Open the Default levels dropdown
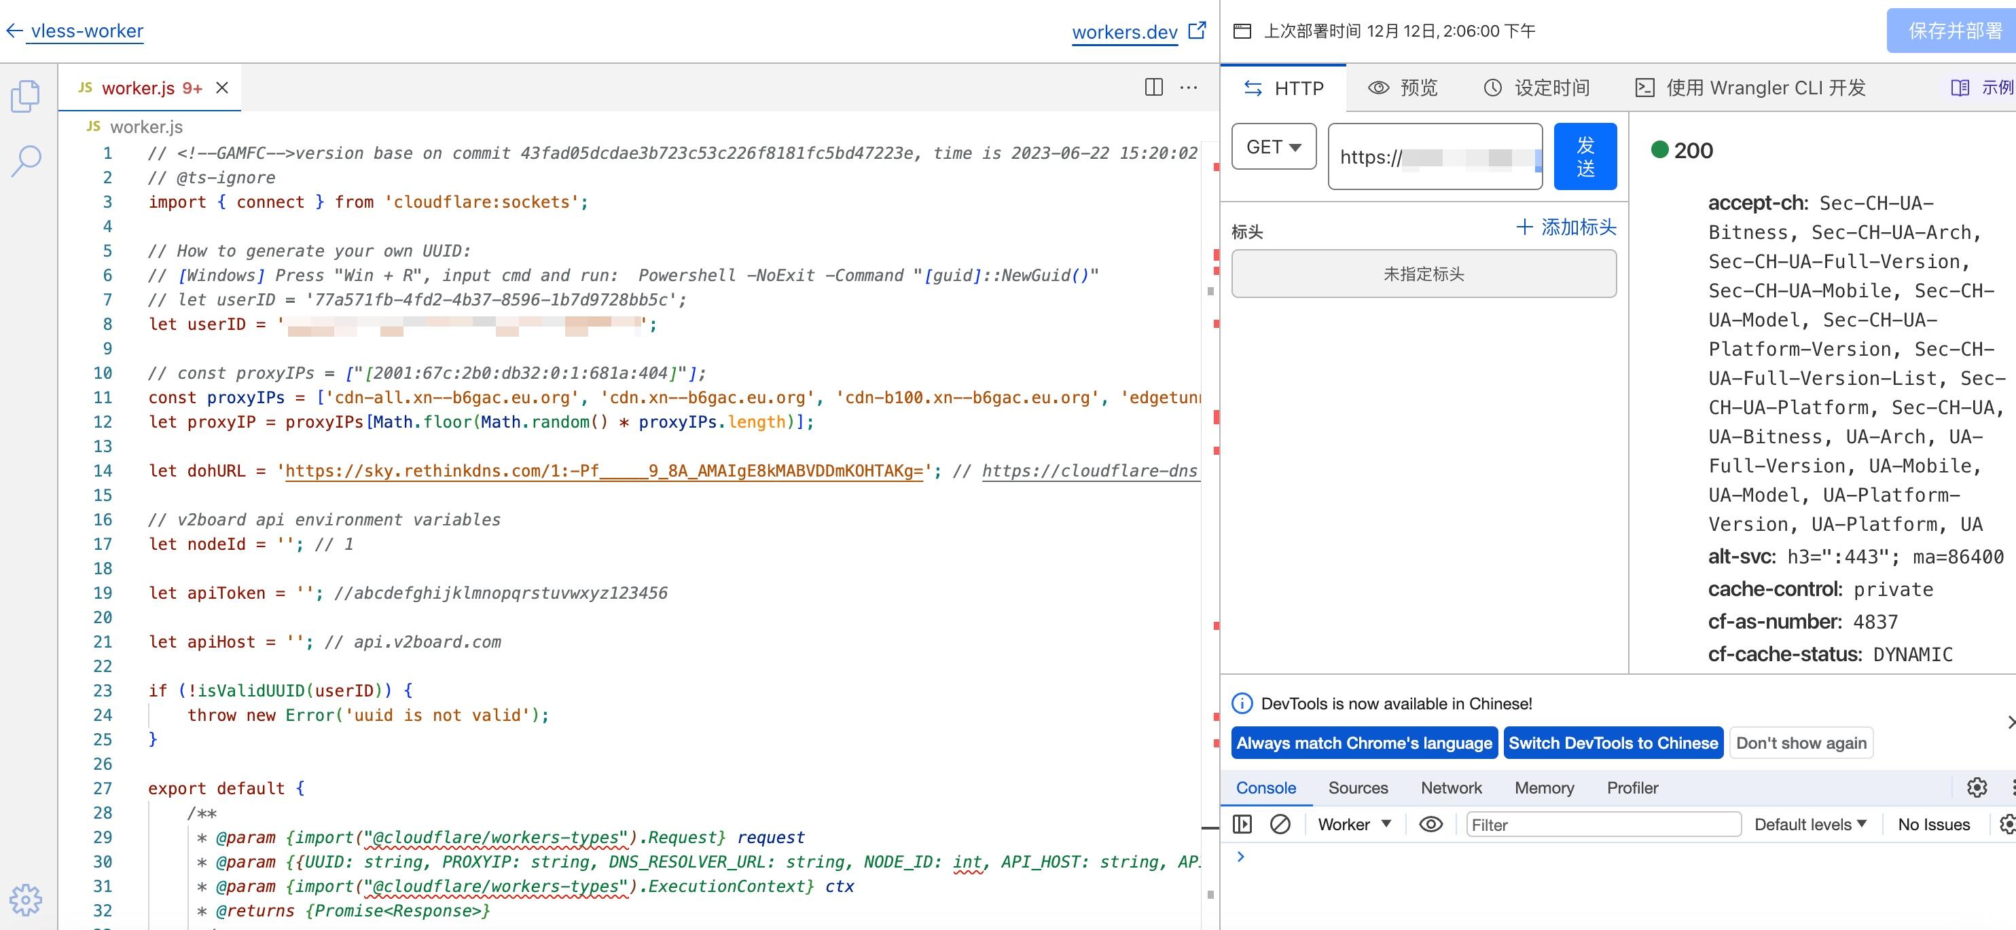The image size is (2016, 930). (1810, 824)
